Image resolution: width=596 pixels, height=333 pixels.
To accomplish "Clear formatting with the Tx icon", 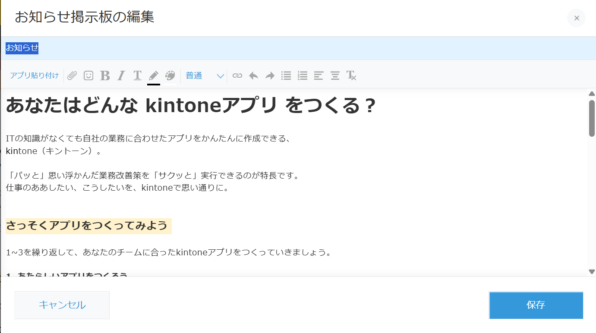I will 352,75.
